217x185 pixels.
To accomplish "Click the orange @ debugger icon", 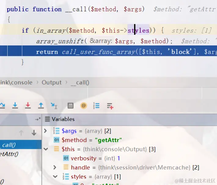I will pyautogui.click(x=83, y=106).
